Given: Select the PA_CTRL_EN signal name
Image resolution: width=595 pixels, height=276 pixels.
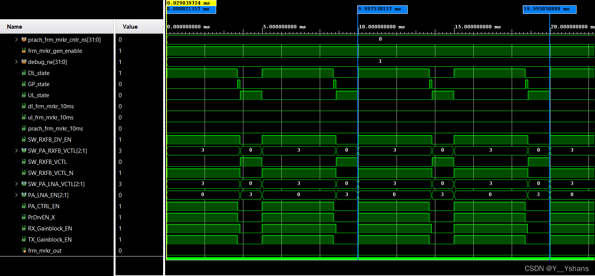Looking at the screenshot, I should point(44,206).
